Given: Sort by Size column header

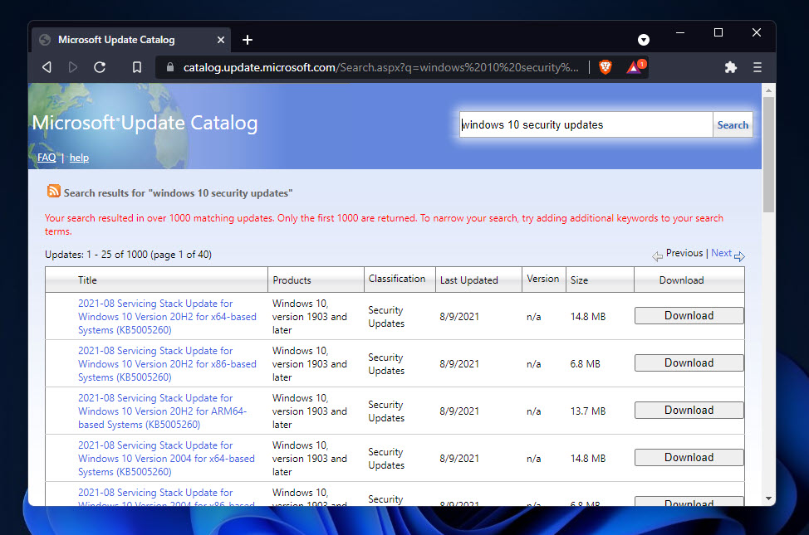Looking at the screenshot, I should point(580,280).
